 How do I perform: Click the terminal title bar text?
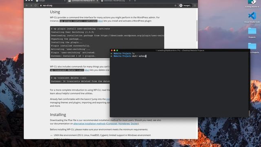(x=180, y=50)
